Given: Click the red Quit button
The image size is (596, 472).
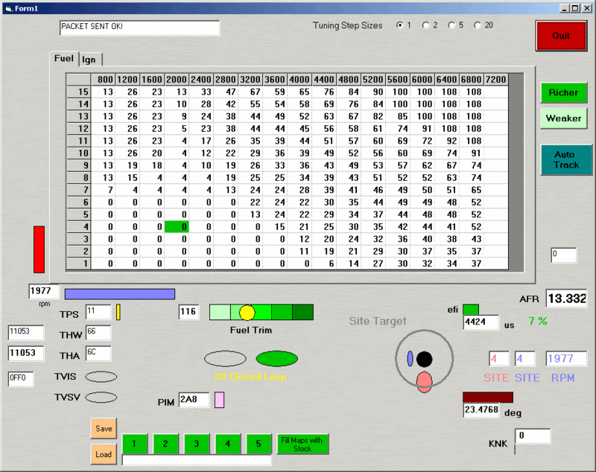Looking at the screenshot, I should tap(561, 36).
